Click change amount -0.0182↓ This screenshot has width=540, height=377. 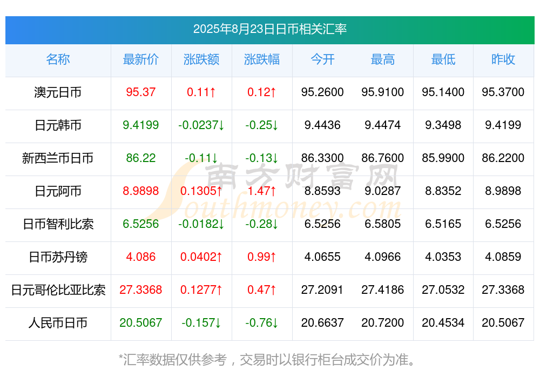[201, 224]
